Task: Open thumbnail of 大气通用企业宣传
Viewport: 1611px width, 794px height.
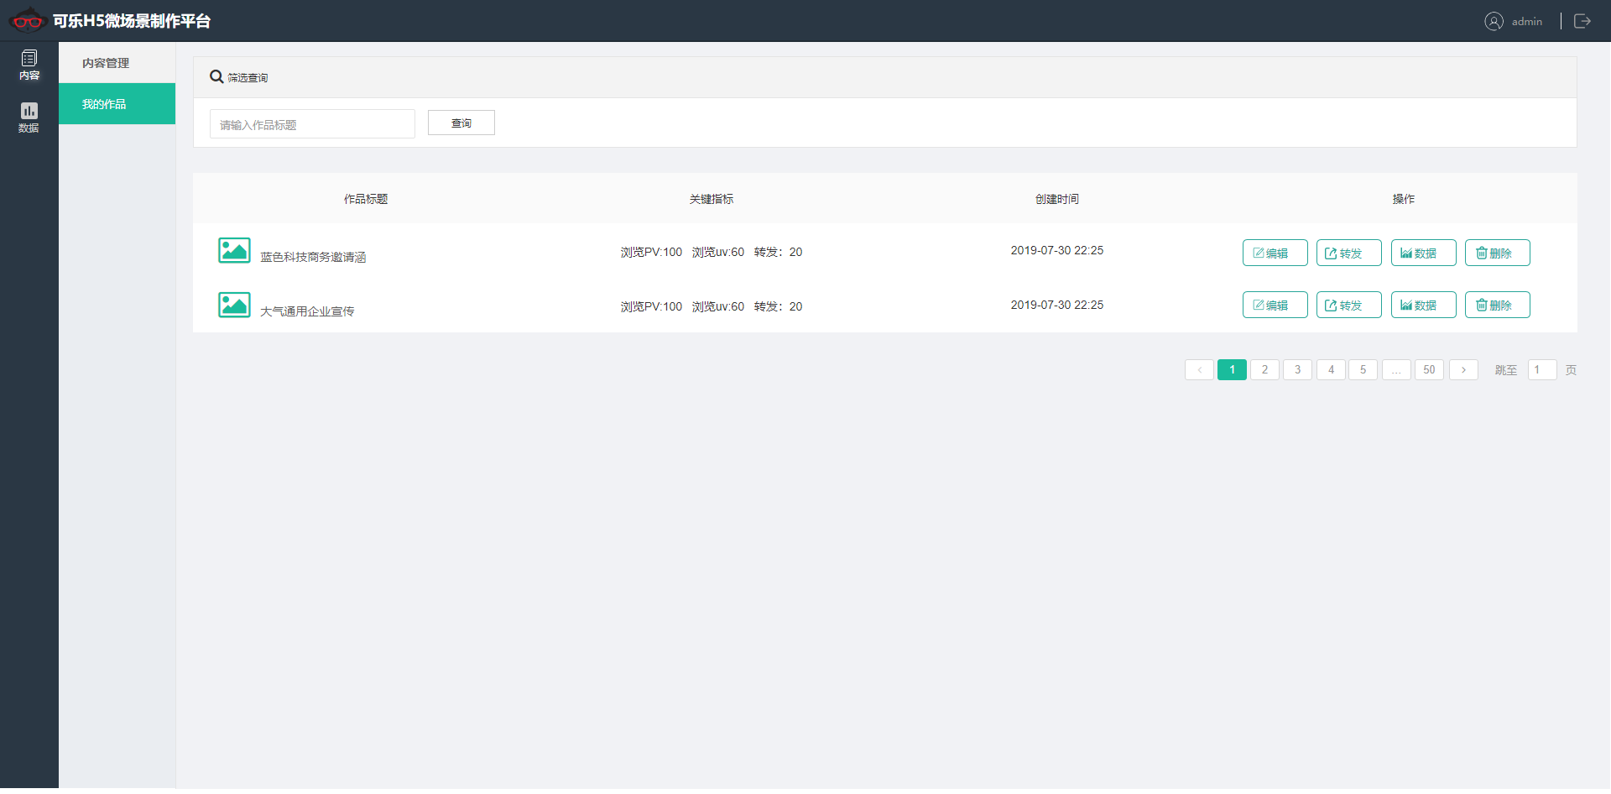Action: [x=234, y=305]
